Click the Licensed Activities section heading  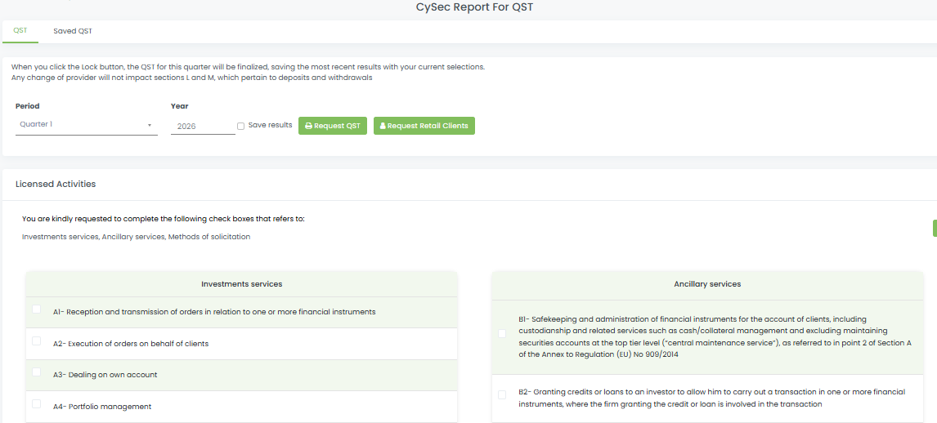56,185
